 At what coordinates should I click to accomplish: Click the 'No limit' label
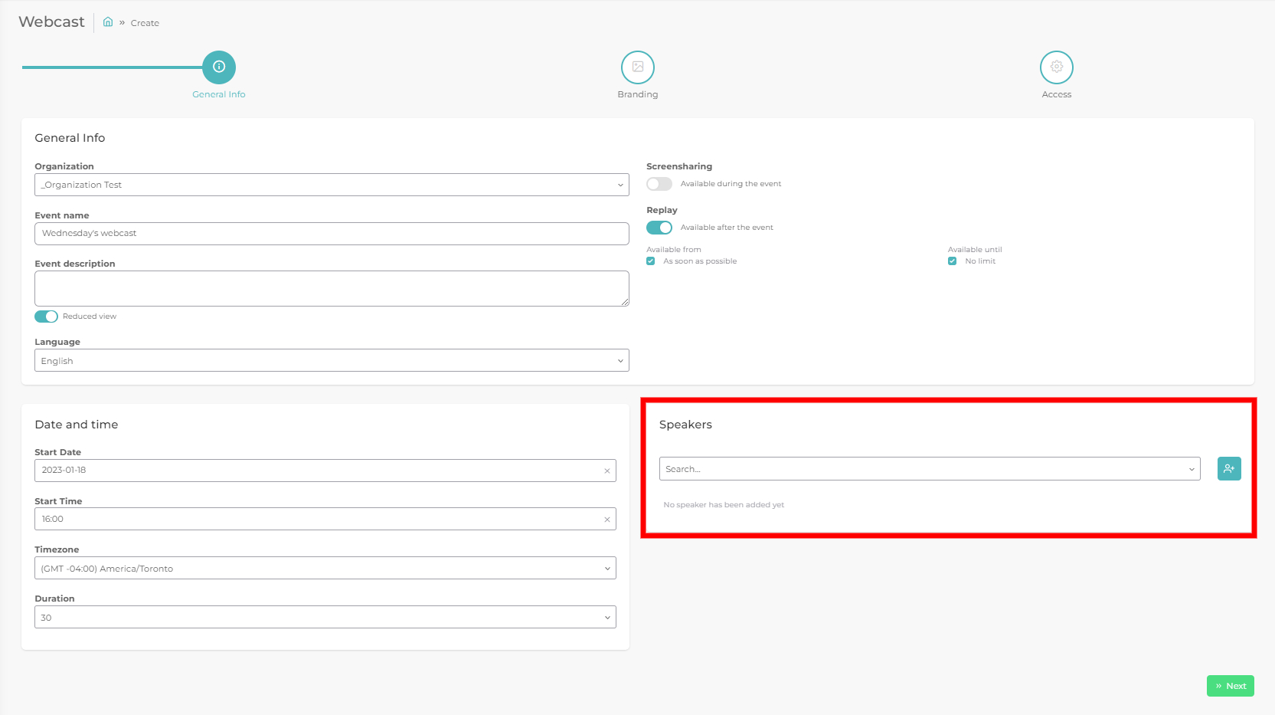980,261
